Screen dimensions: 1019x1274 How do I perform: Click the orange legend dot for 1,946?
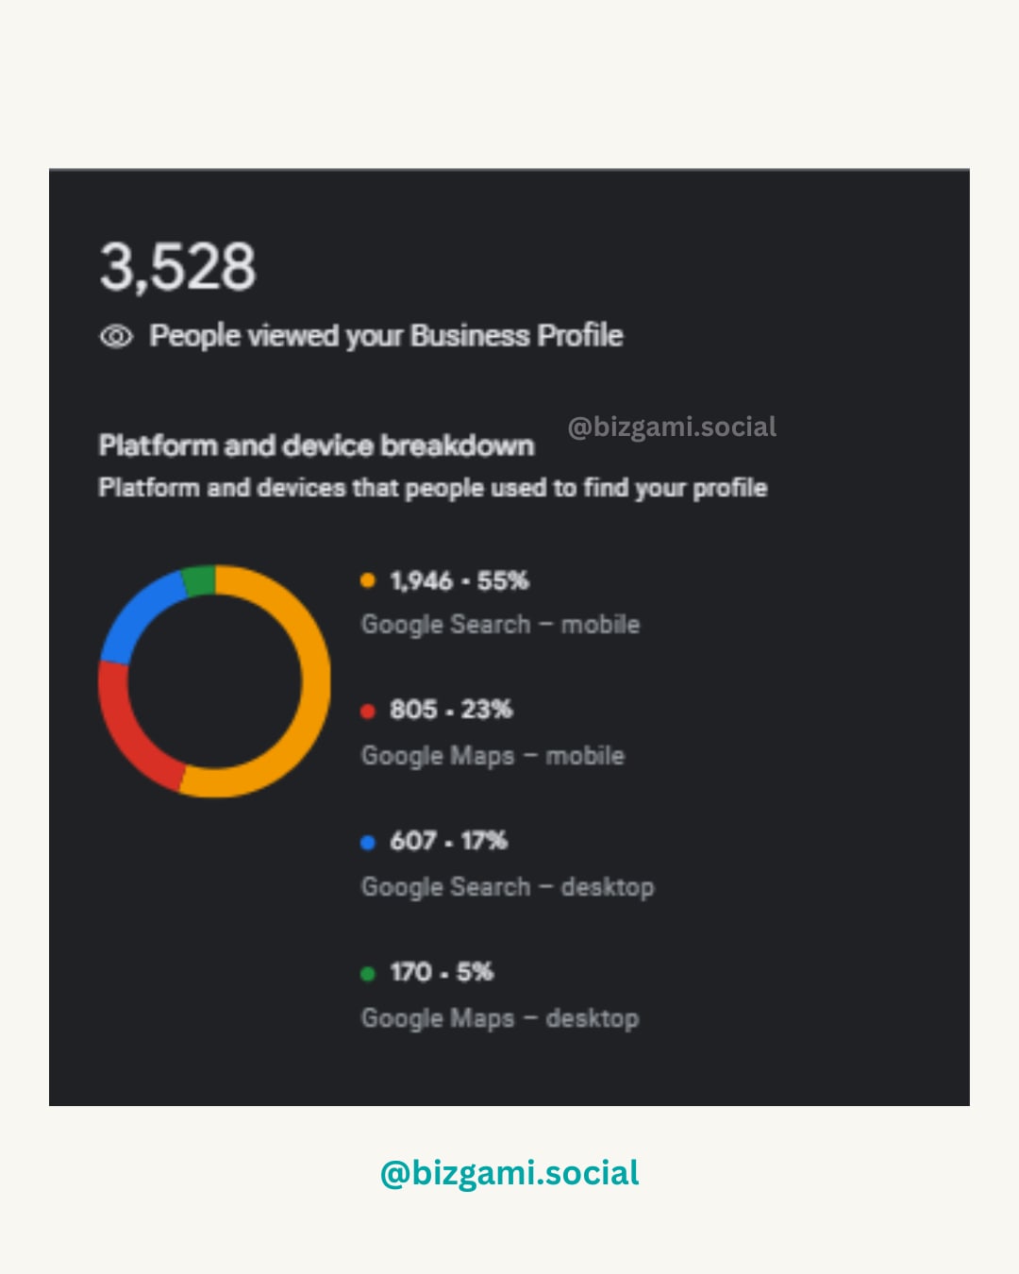[368, 580]
